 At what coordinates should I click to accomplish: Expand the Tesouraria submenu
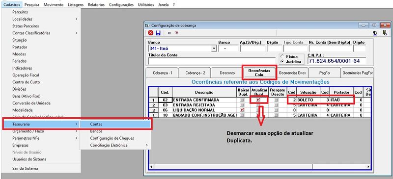pos(77,124)
